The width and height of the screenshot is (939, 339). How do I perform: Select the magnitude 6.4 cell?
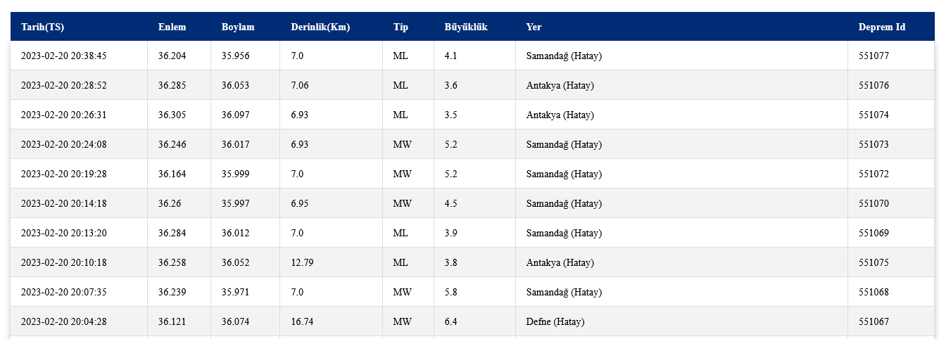[x=451, y=321]
